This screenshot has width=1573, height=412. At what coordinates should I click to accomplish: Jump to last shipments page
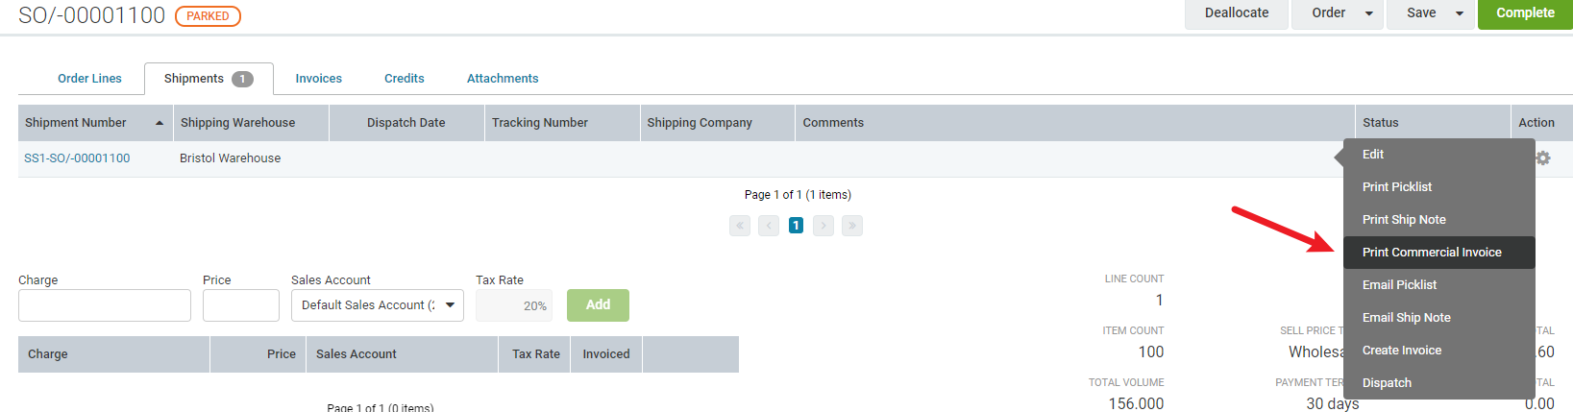[x=852, y=226]
